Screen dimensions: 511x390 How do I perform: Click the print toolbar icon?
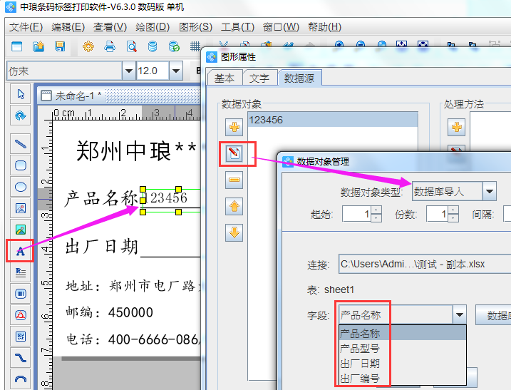110,47
